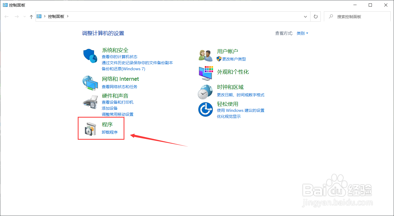The height and width of the screenshot is (216, 394).
Task: Click 调整常用移动设置
Action: coord(117,114)
